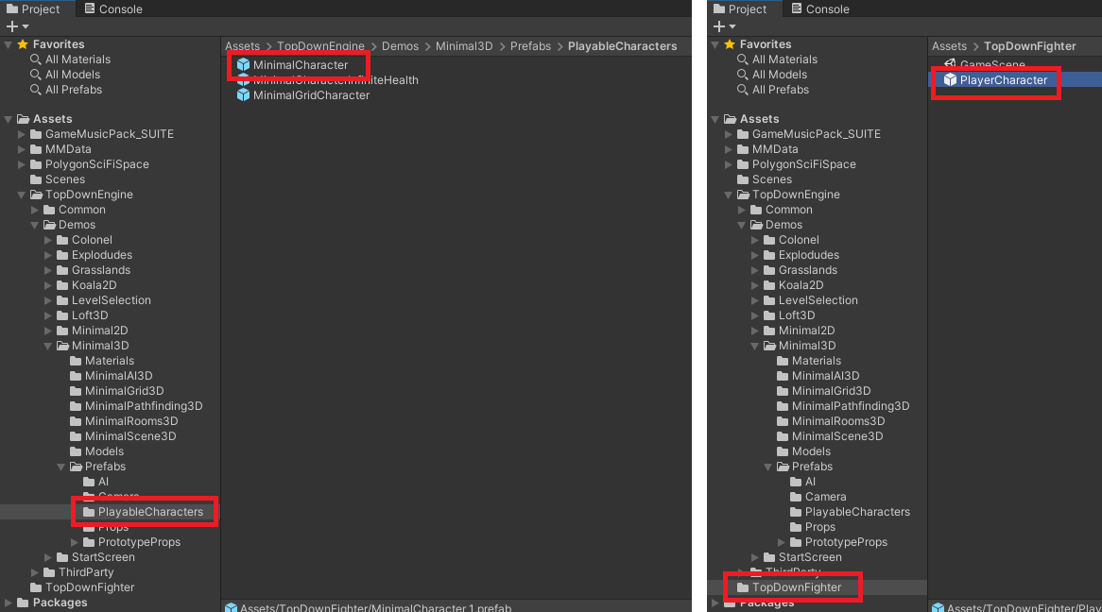Image resolution: width=1102 pixels, height=612 pixels.
Task: Select the MinimalCharacter prefab in left panel
Action: (x=301, y=64)
